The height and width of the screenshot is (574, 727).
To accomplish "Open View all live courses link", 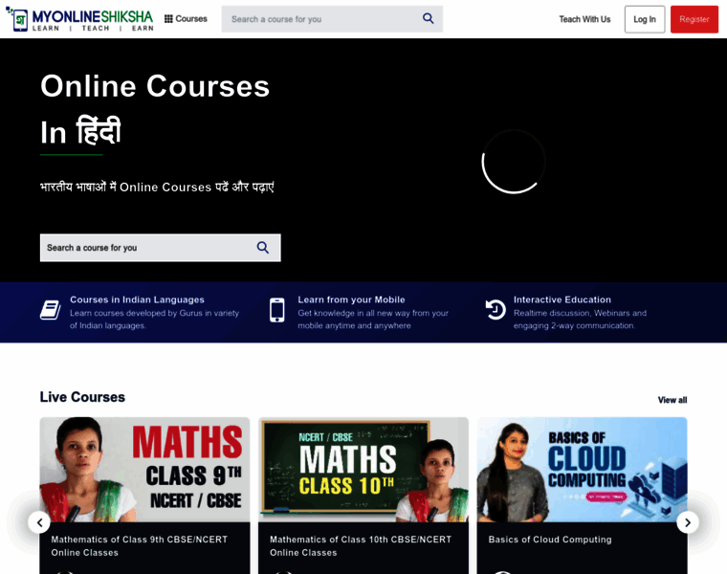I will coord(672,400).
